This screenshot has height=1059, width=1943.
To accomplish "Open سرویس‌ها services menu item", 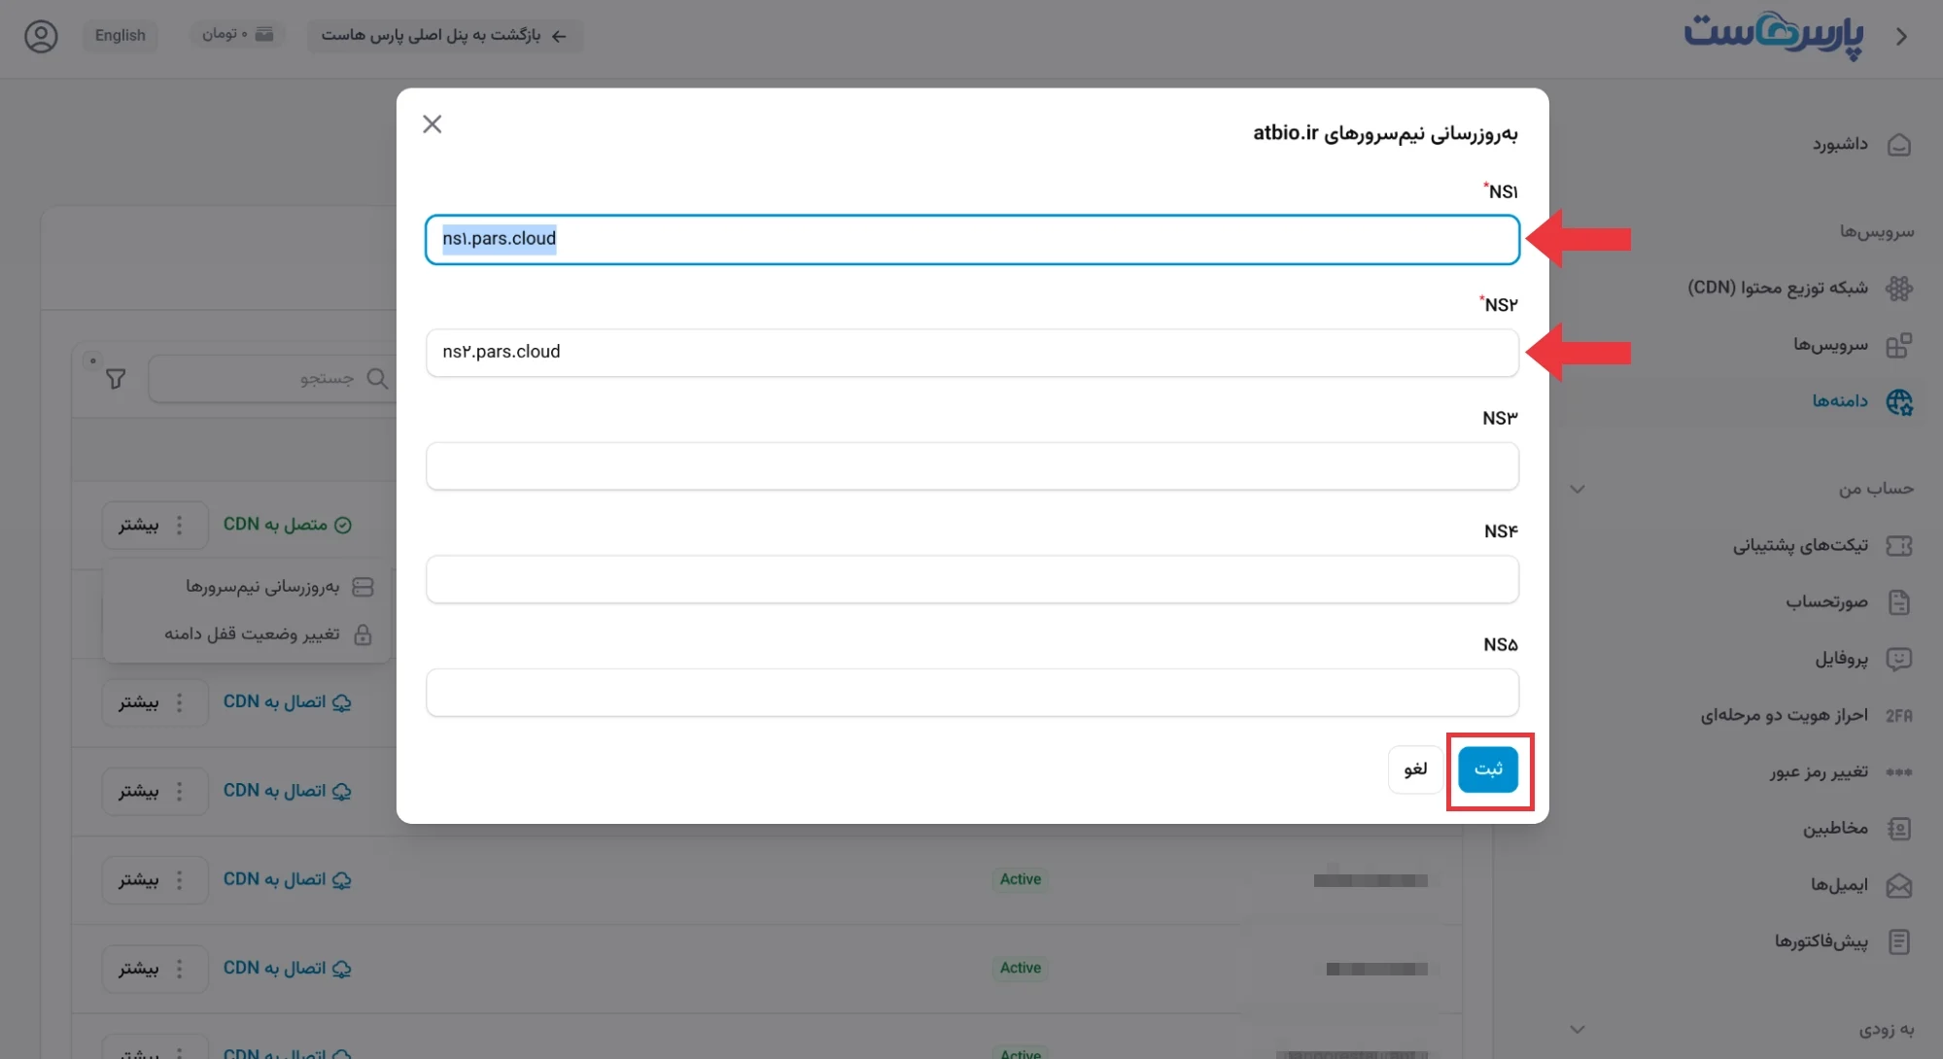I will point(1831,344).
